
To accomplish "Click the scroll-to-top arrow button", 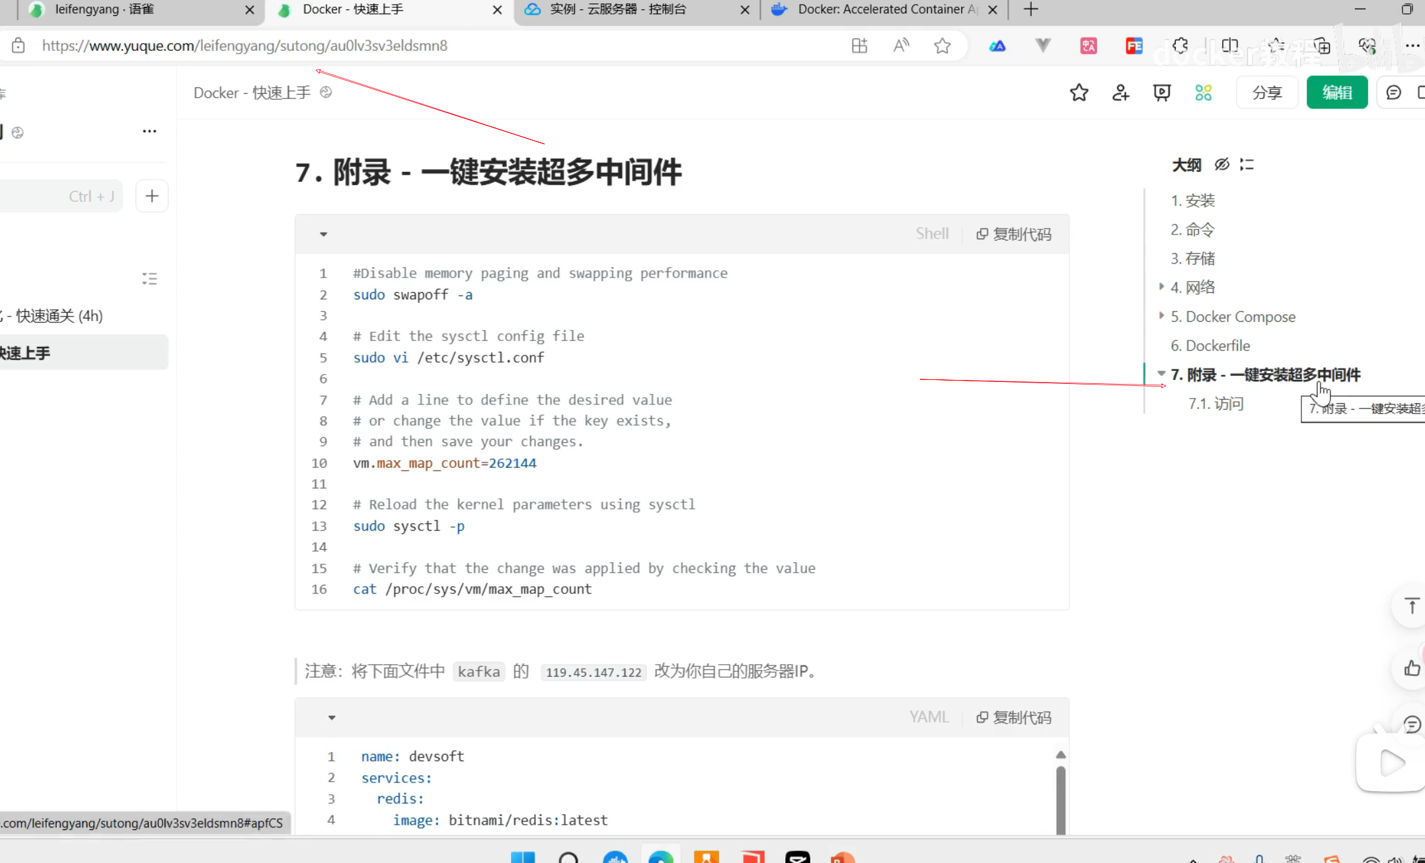I will pyautogui.click(x=1411, y=606).
